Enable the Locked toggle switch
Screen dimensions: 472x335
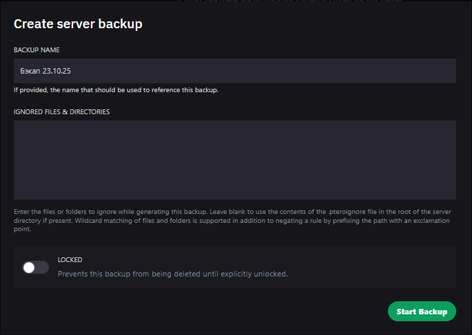point(36,268)
